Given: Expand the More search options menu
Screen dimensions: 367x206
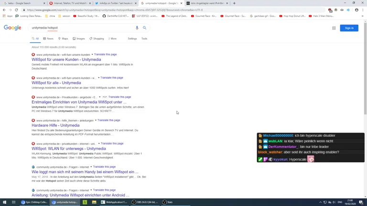Looking at the screenshot, I should coord(113,39).
